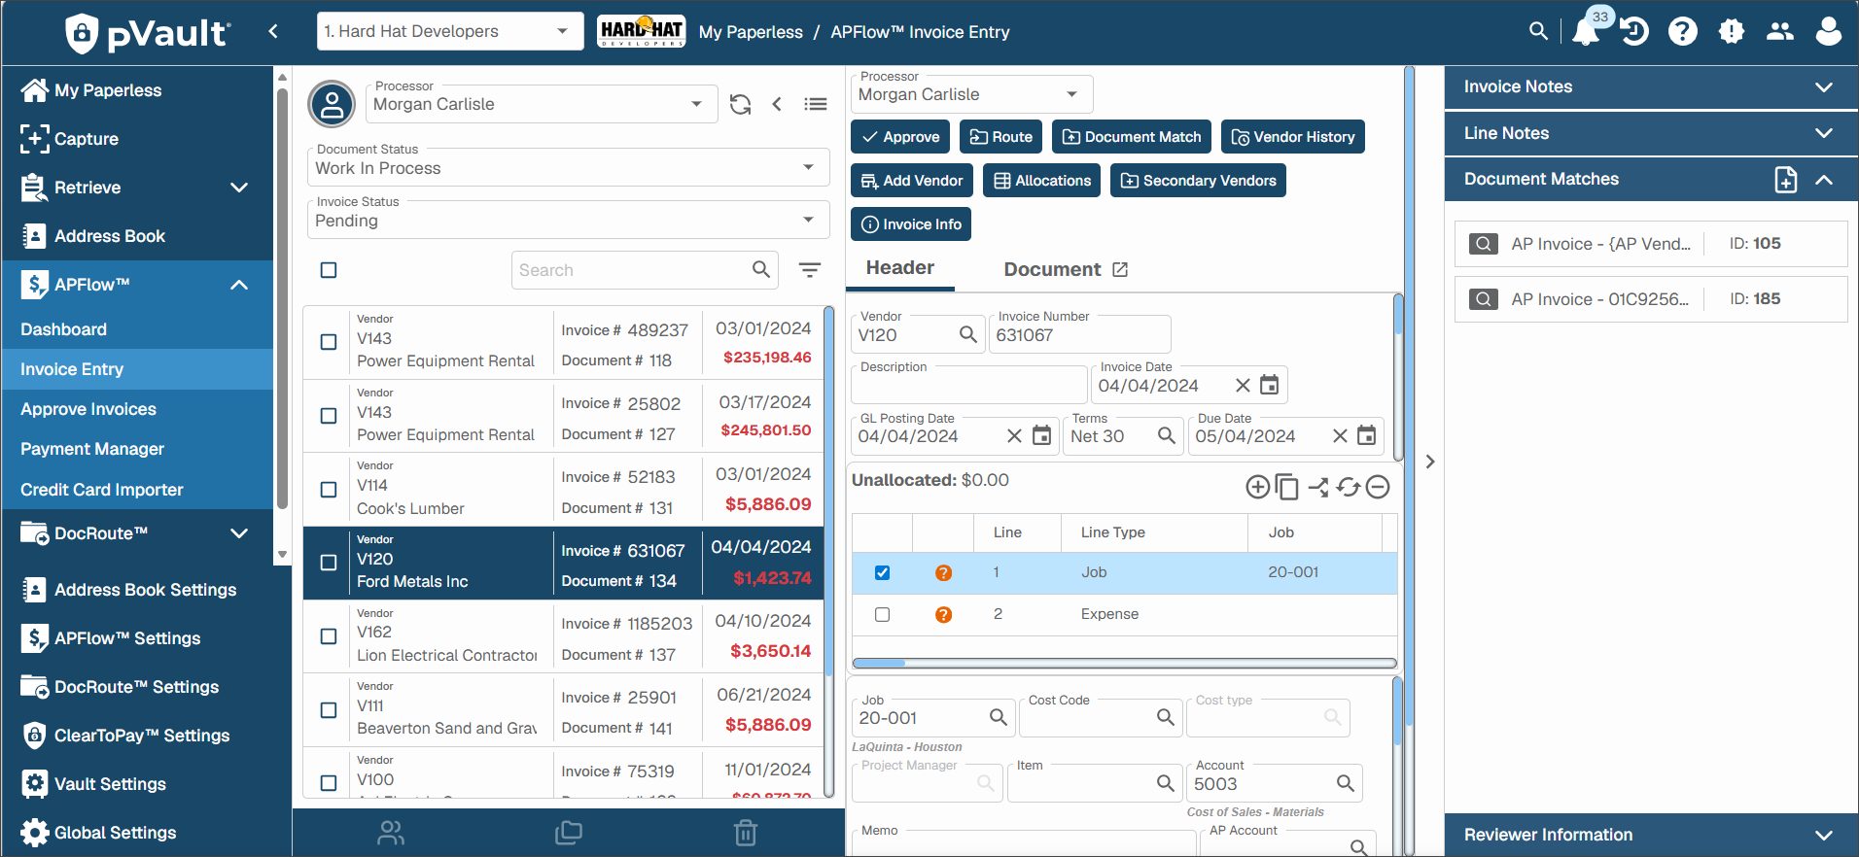Viewport: 1859px width, 857px height.
Task: Open the user profile icon in top bar
Action: click(1829, 31)
